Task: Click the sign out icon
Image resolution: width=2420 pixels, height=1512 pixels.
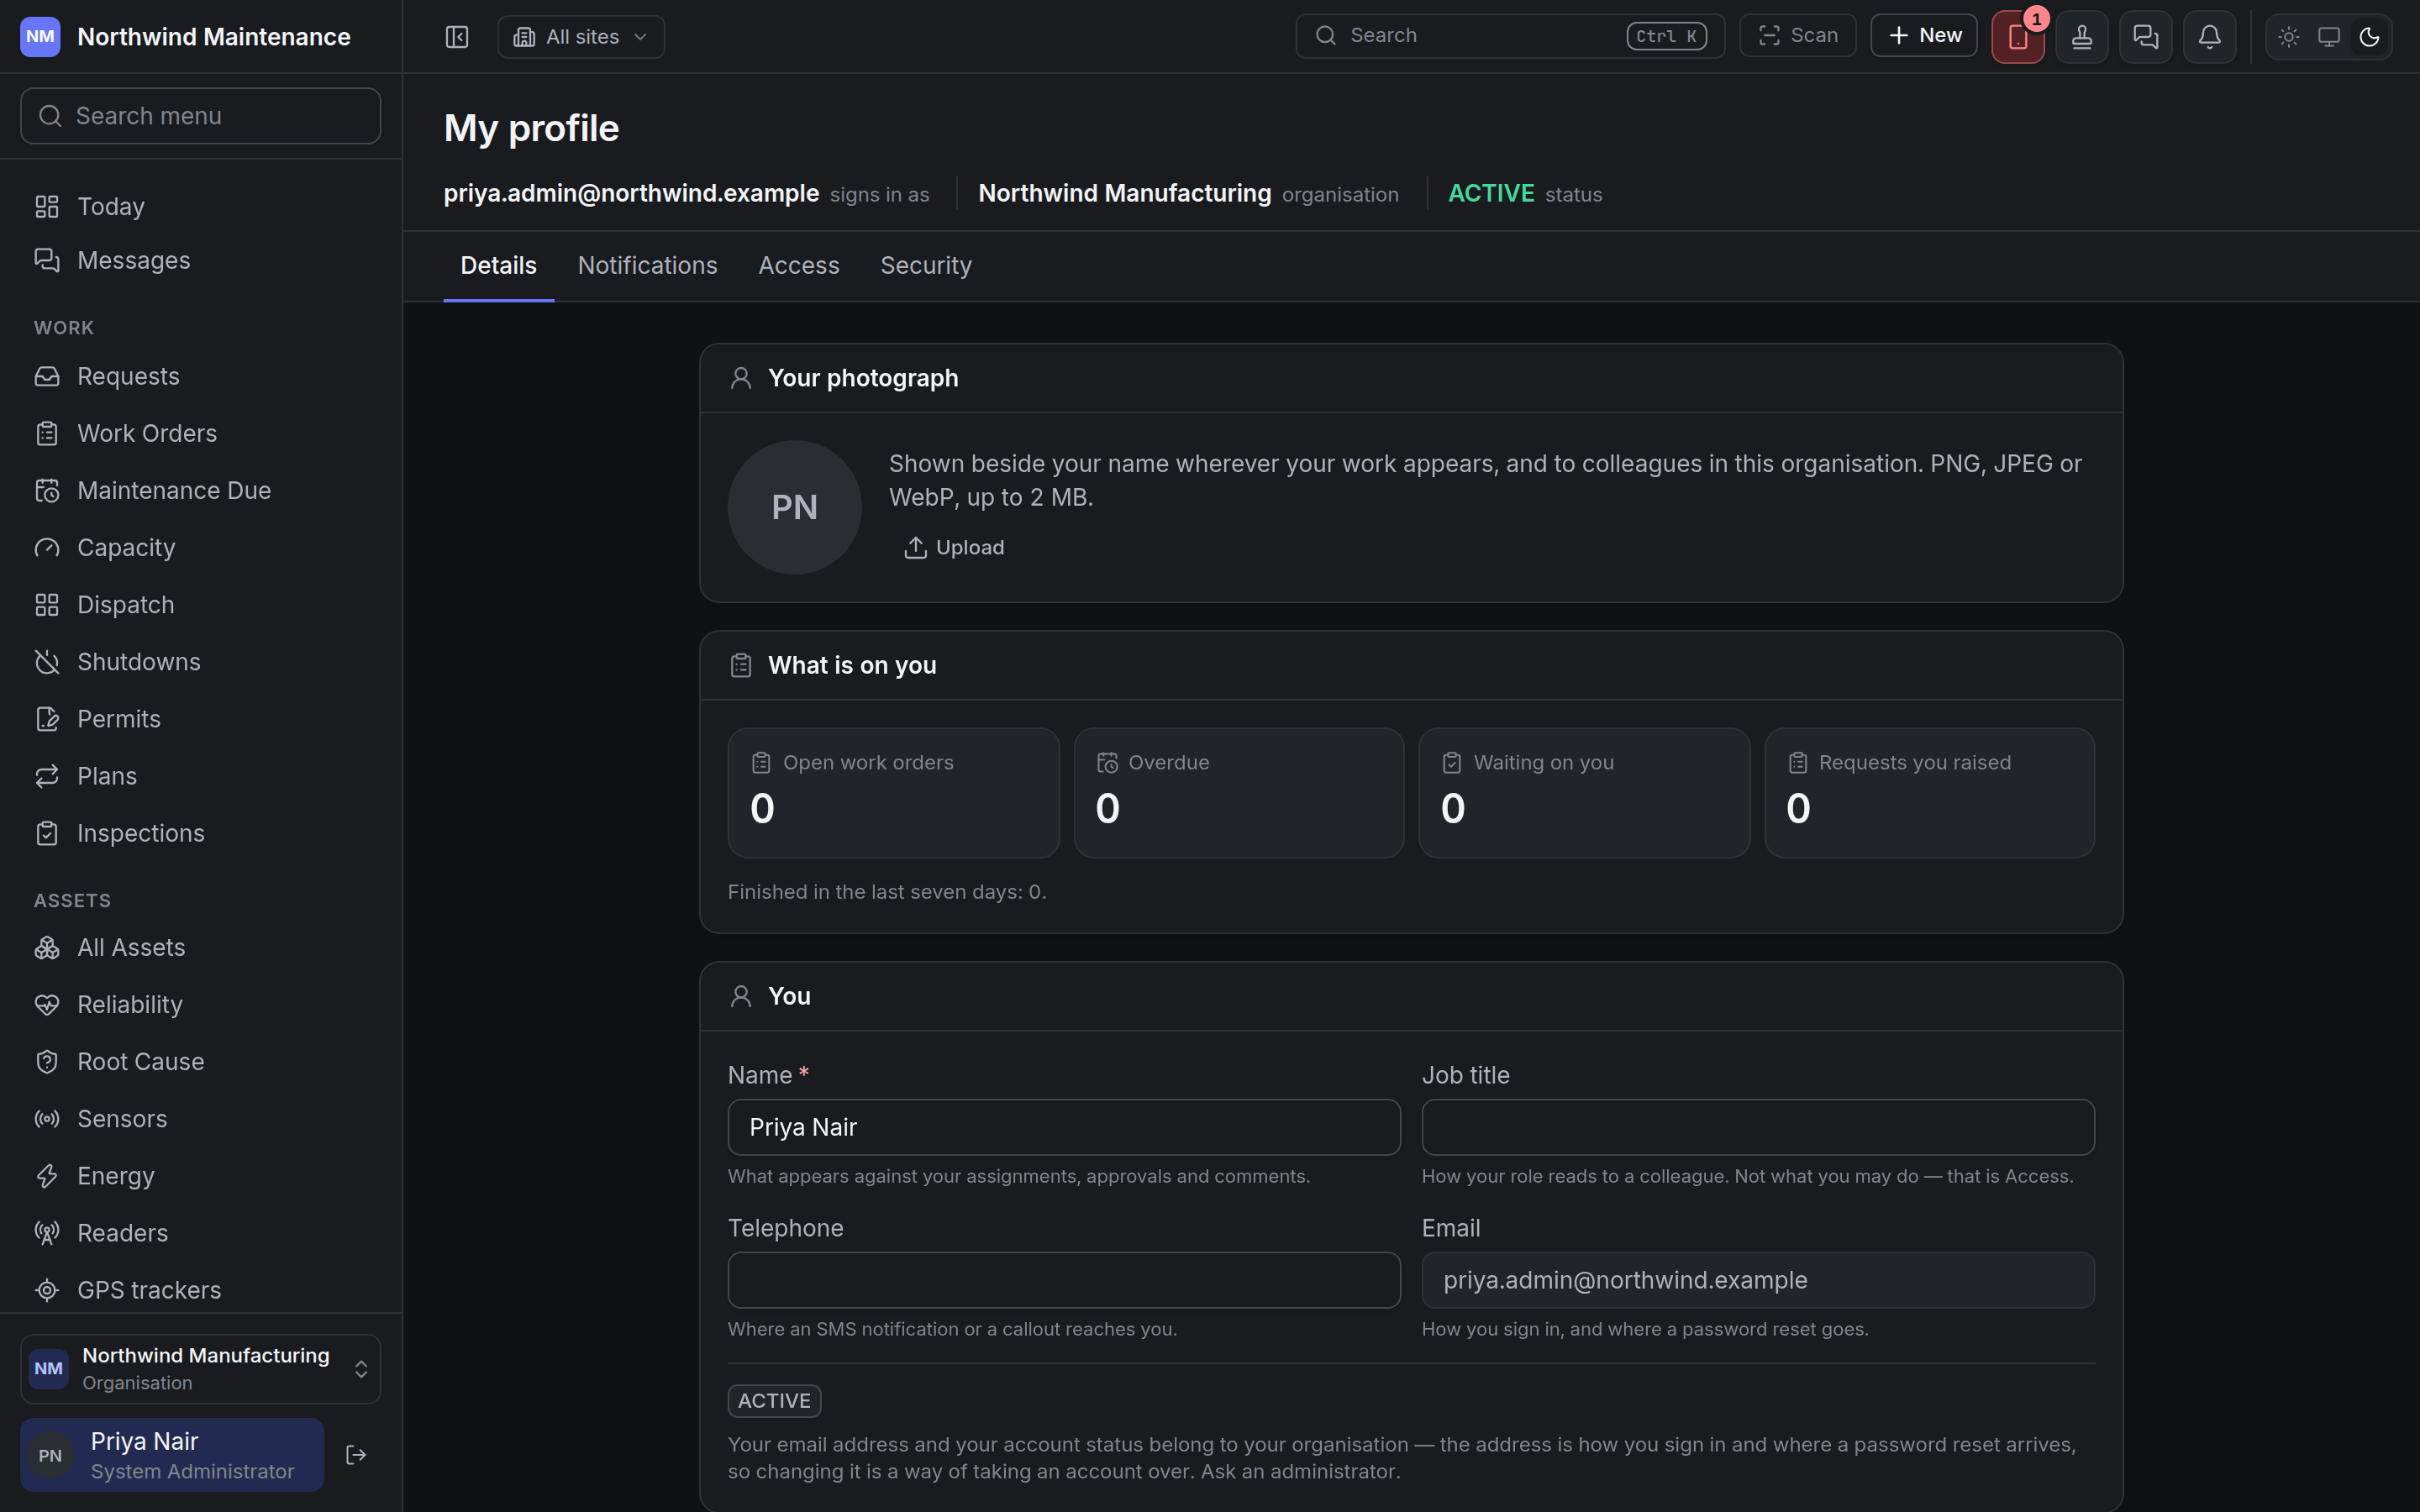Action: pyautogui.click(x=356, y=1455)
